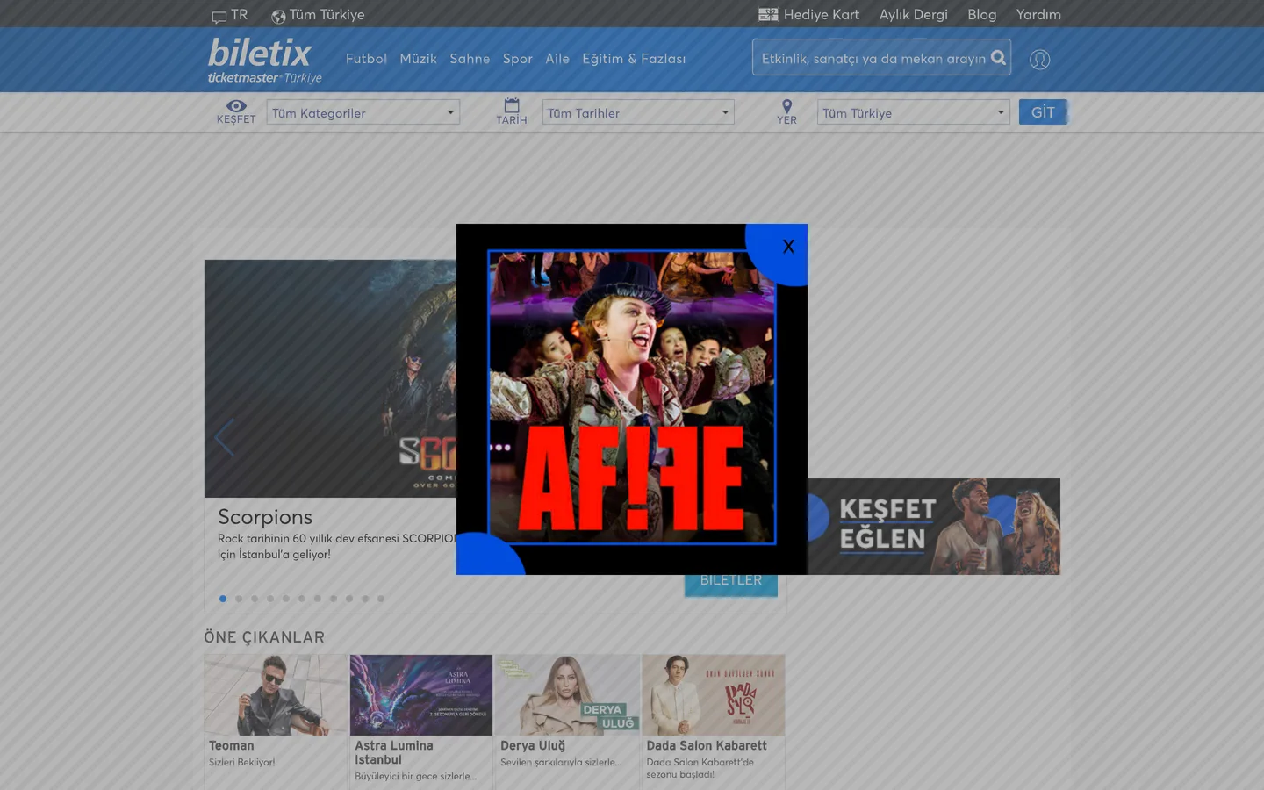Open the Scorpions slide title
This screenshot has width=1264, height=790.
pyautogui.click(x=265, y=517)
